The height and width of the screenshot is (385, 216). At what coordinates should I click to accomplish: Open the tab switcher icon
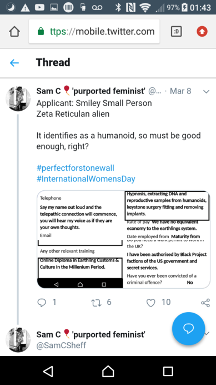176,31
